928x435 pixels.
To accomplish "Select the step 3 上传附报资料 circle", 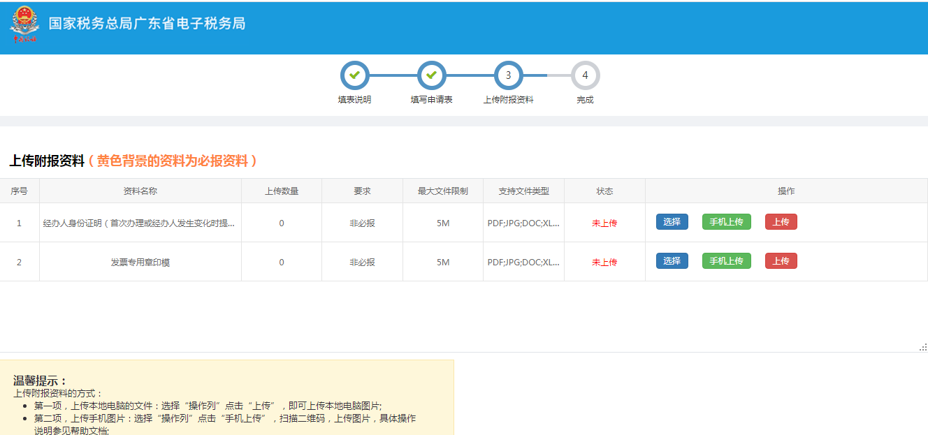I will [508, 75].
